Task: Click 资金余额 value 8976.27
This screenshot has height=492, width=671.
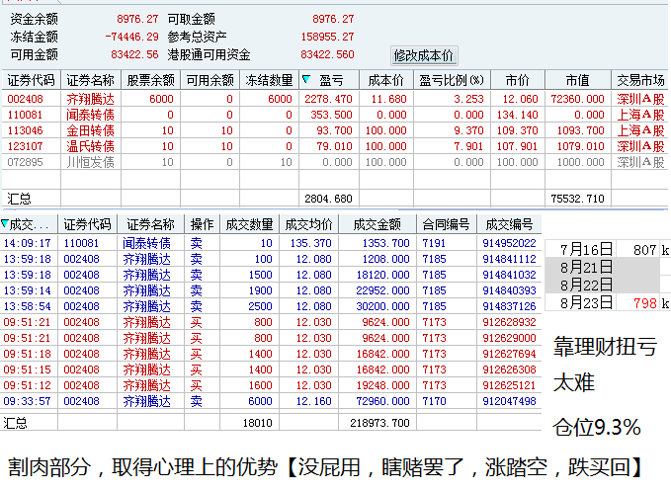Action: tap(137, 19)
